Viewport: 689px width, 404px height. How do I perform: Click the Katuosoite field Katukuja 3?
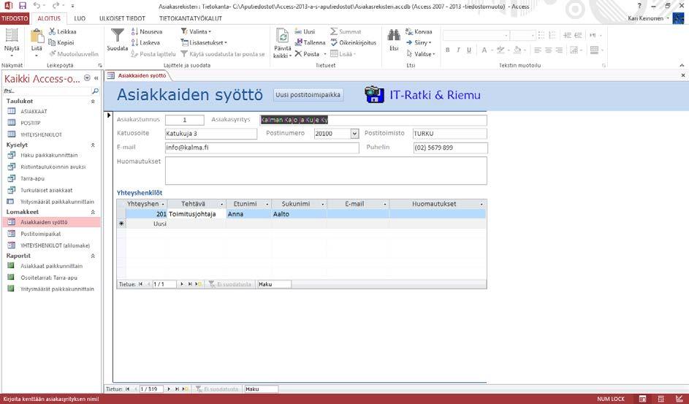pos(211,134)
